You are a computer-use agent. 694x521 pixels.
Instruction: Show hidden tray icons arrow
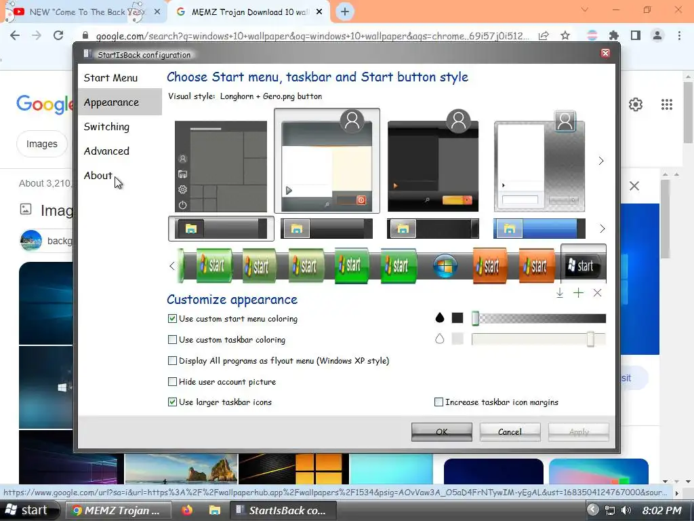point(592,510)
